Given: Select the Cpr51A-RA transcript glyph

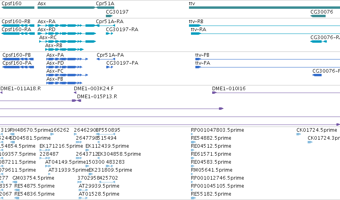Looking at the screenshot, I should click(x=105, y=26).
